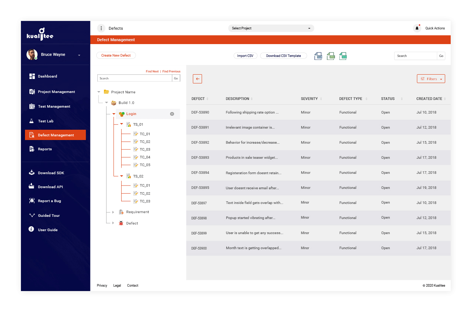
Task: Click Download CSV Template button
Action: [283, 56]
